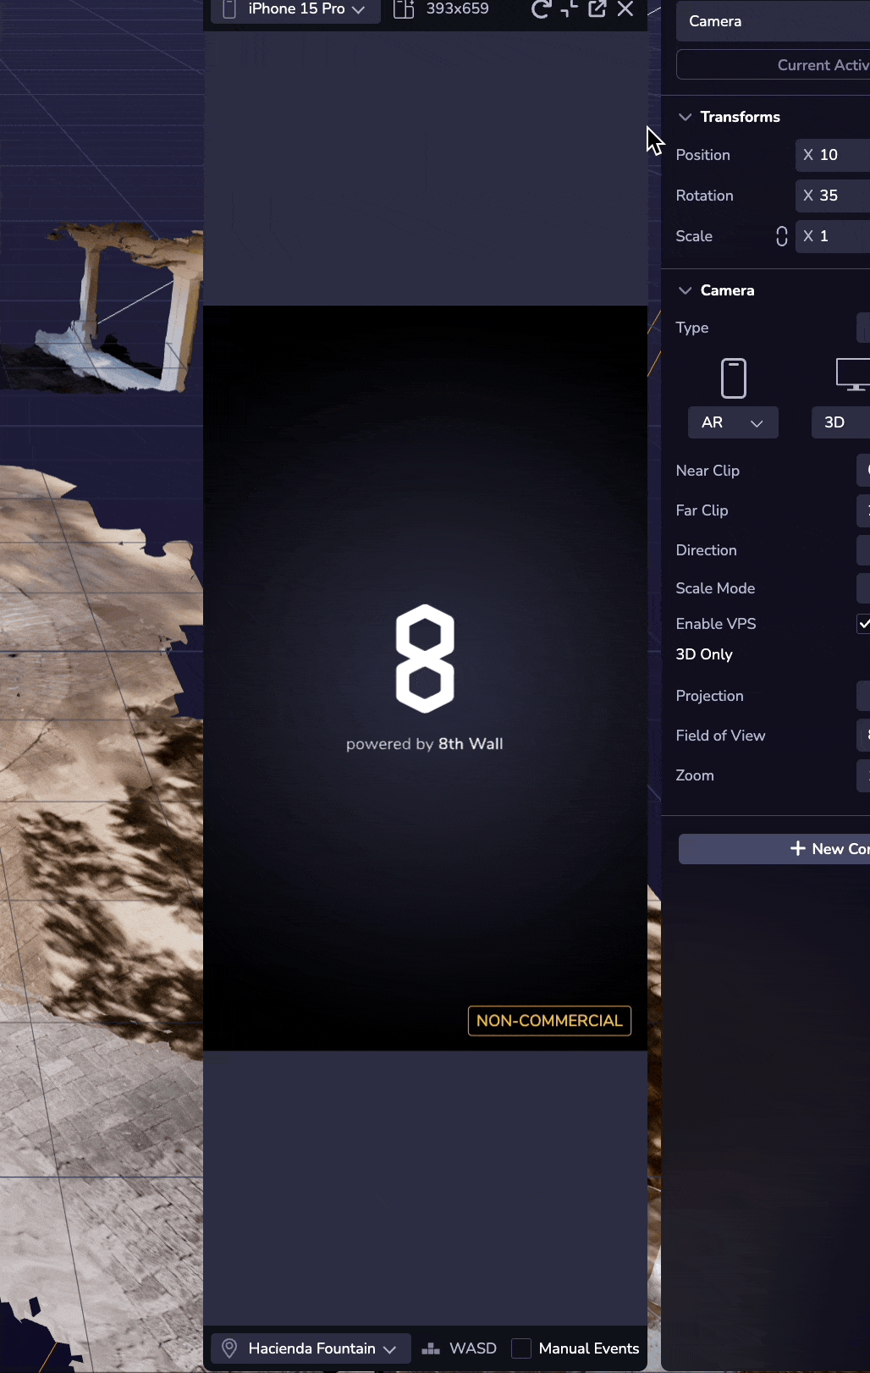This screenshot has height=1373, width=870.
Task: Click the Projection label
Action: pyautogui.click(x=709, y=696)
